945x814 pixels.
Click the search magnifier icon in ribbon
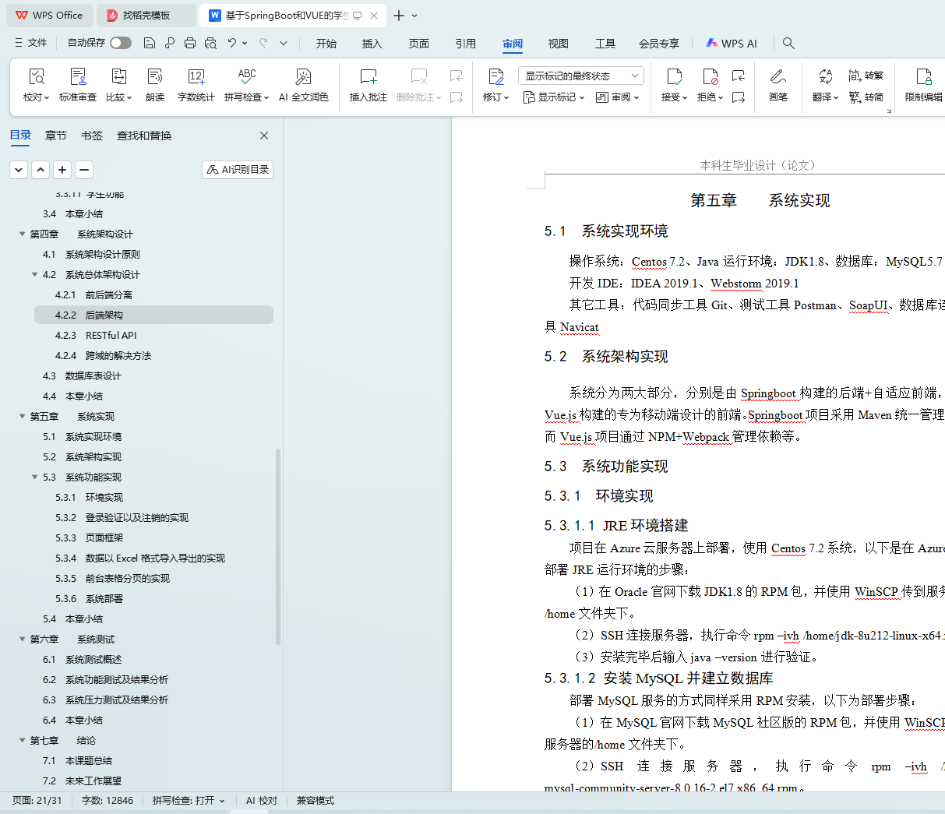(788, 43)
